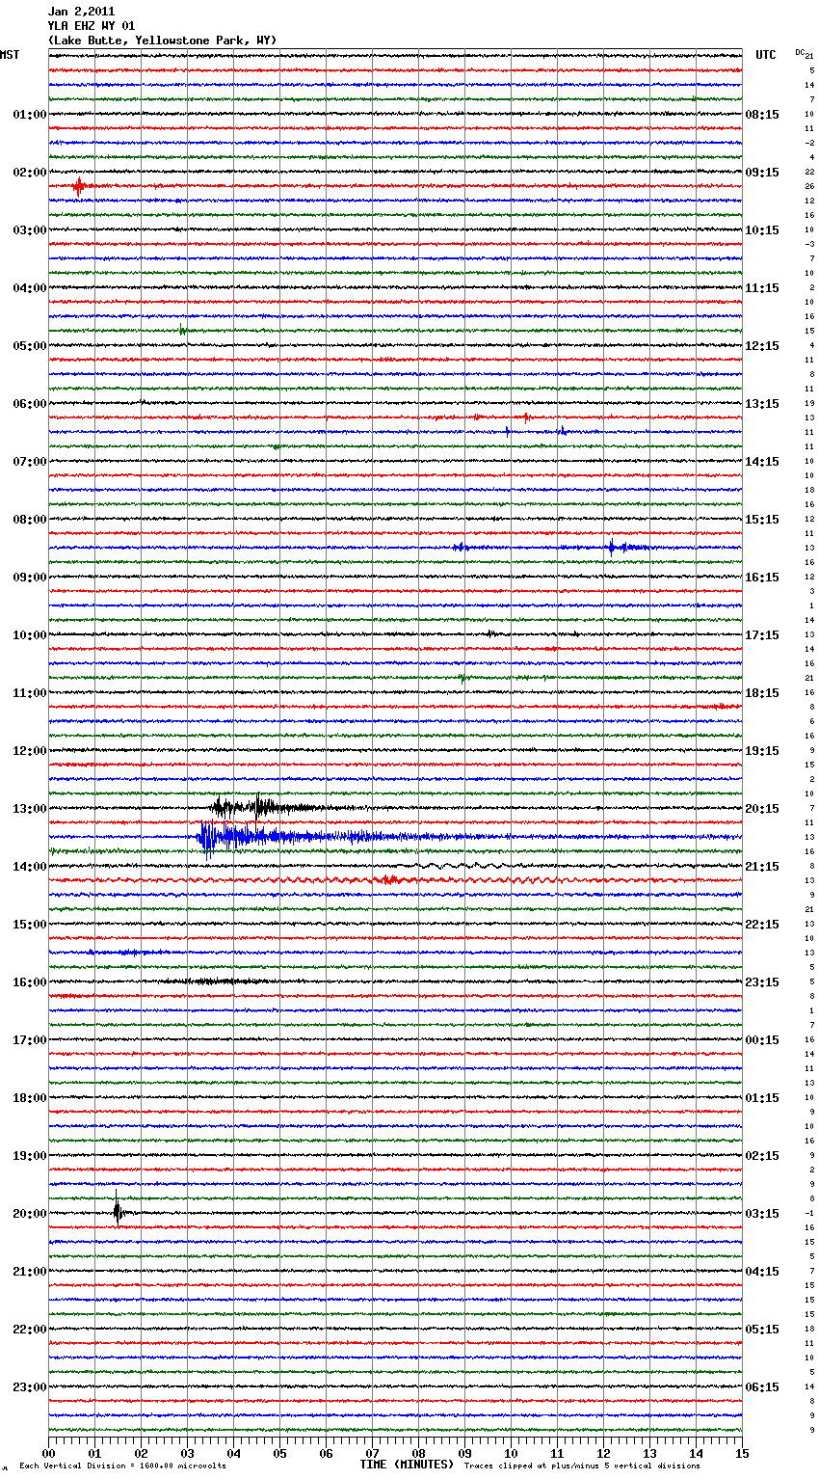
Task: Click the '00:15' UTC time label
Action: coord(762,1040)
